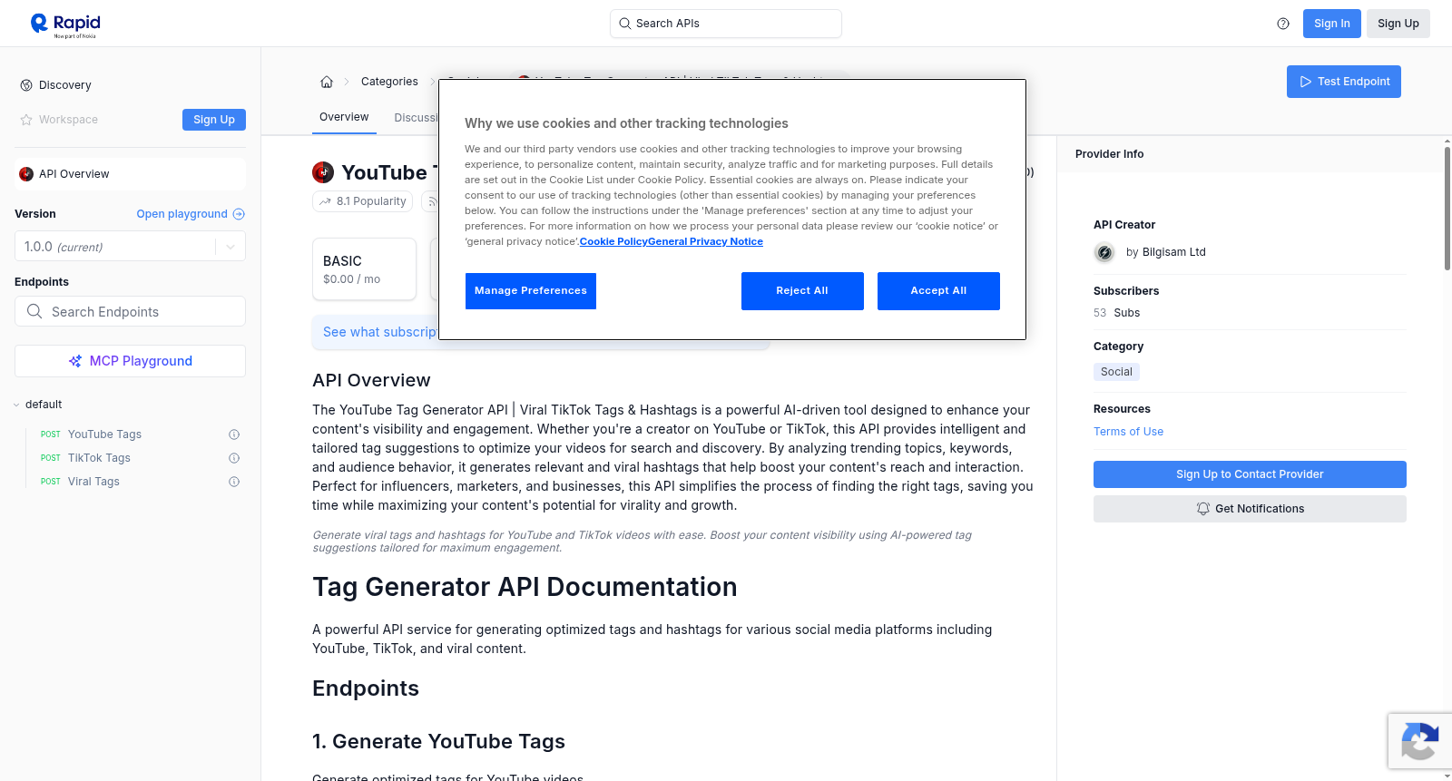Click the page vertical scrollbar
This screenshot has width=1452, height=781.
(x=1447, y=209)
